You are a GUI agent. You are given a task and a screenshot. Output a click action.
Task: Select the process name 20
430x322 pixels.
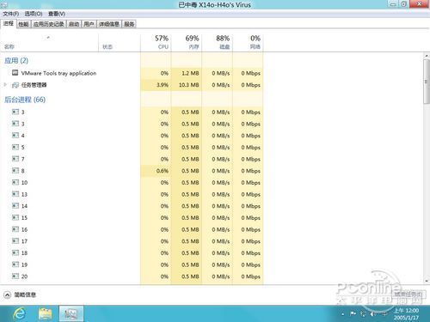point(24,276)
